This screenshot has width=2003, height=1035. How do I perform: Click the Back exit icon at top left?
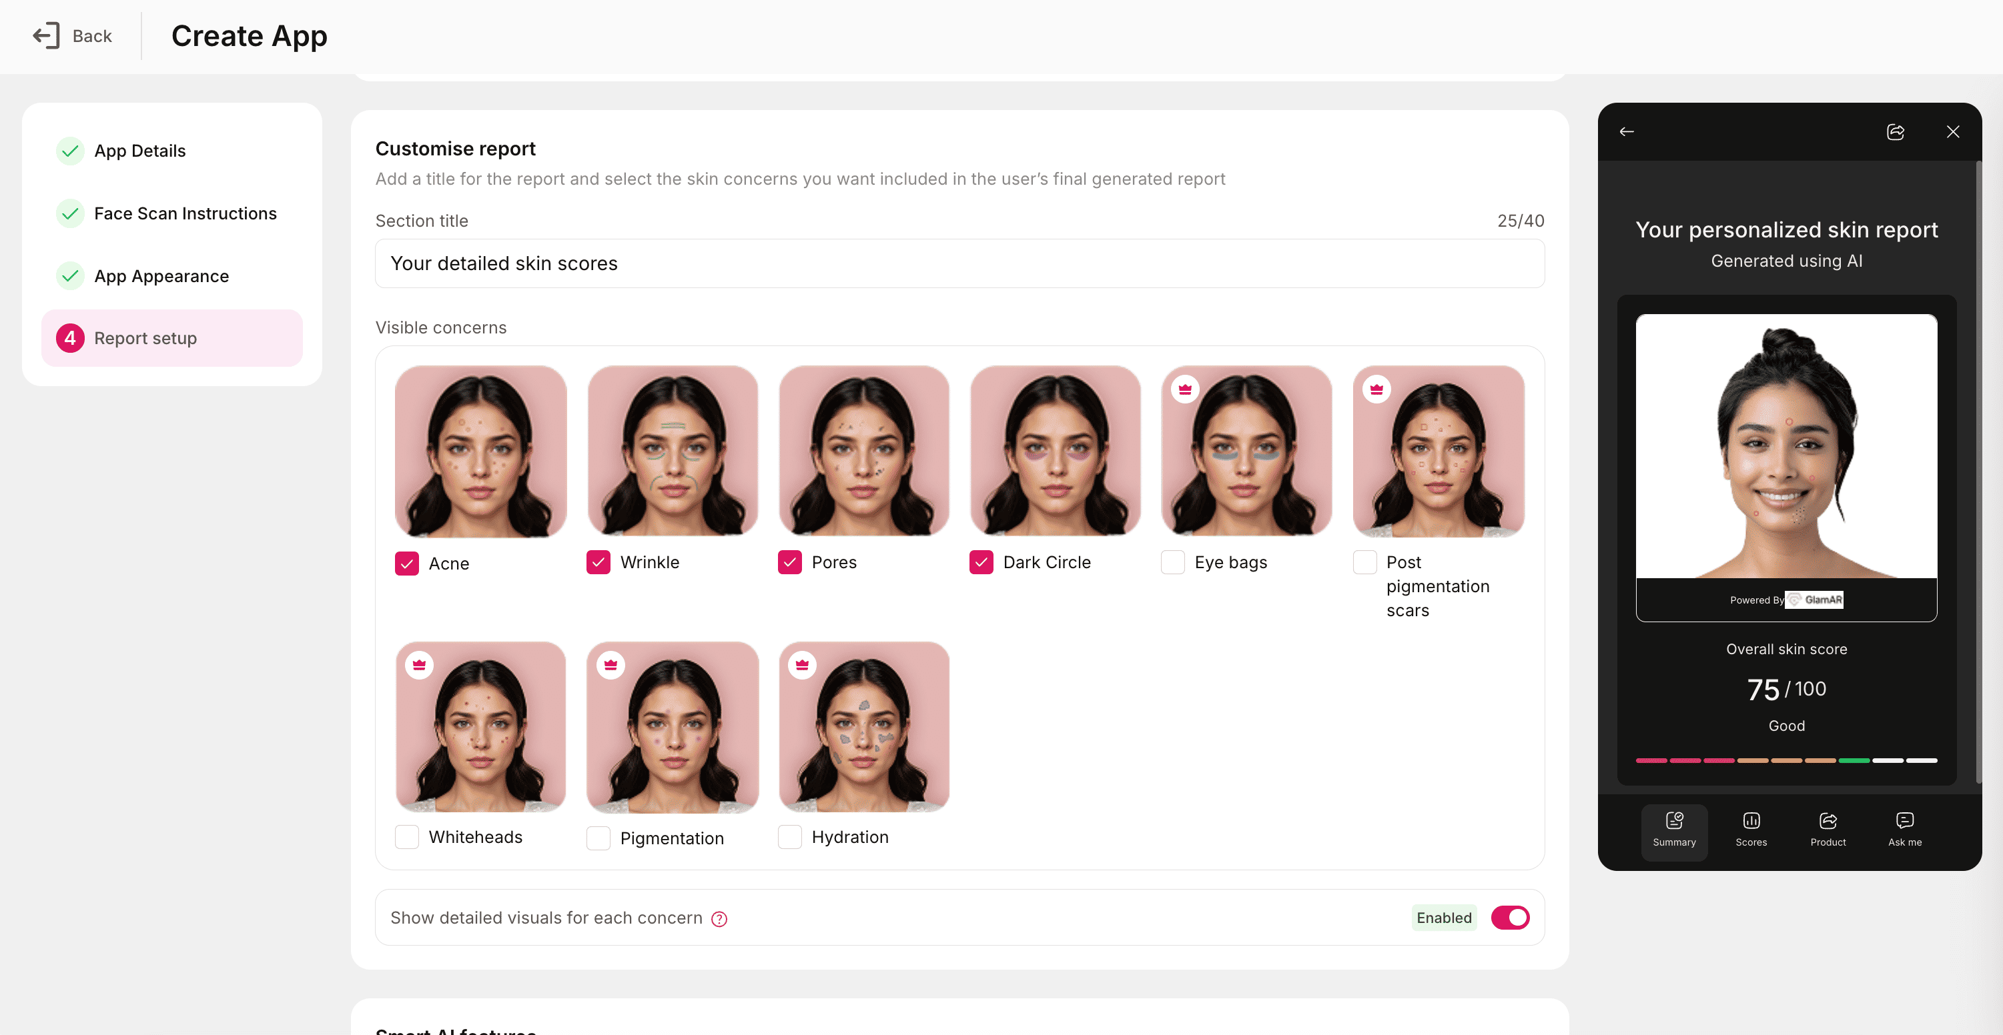pyautogui.click(x=46, y=36)
